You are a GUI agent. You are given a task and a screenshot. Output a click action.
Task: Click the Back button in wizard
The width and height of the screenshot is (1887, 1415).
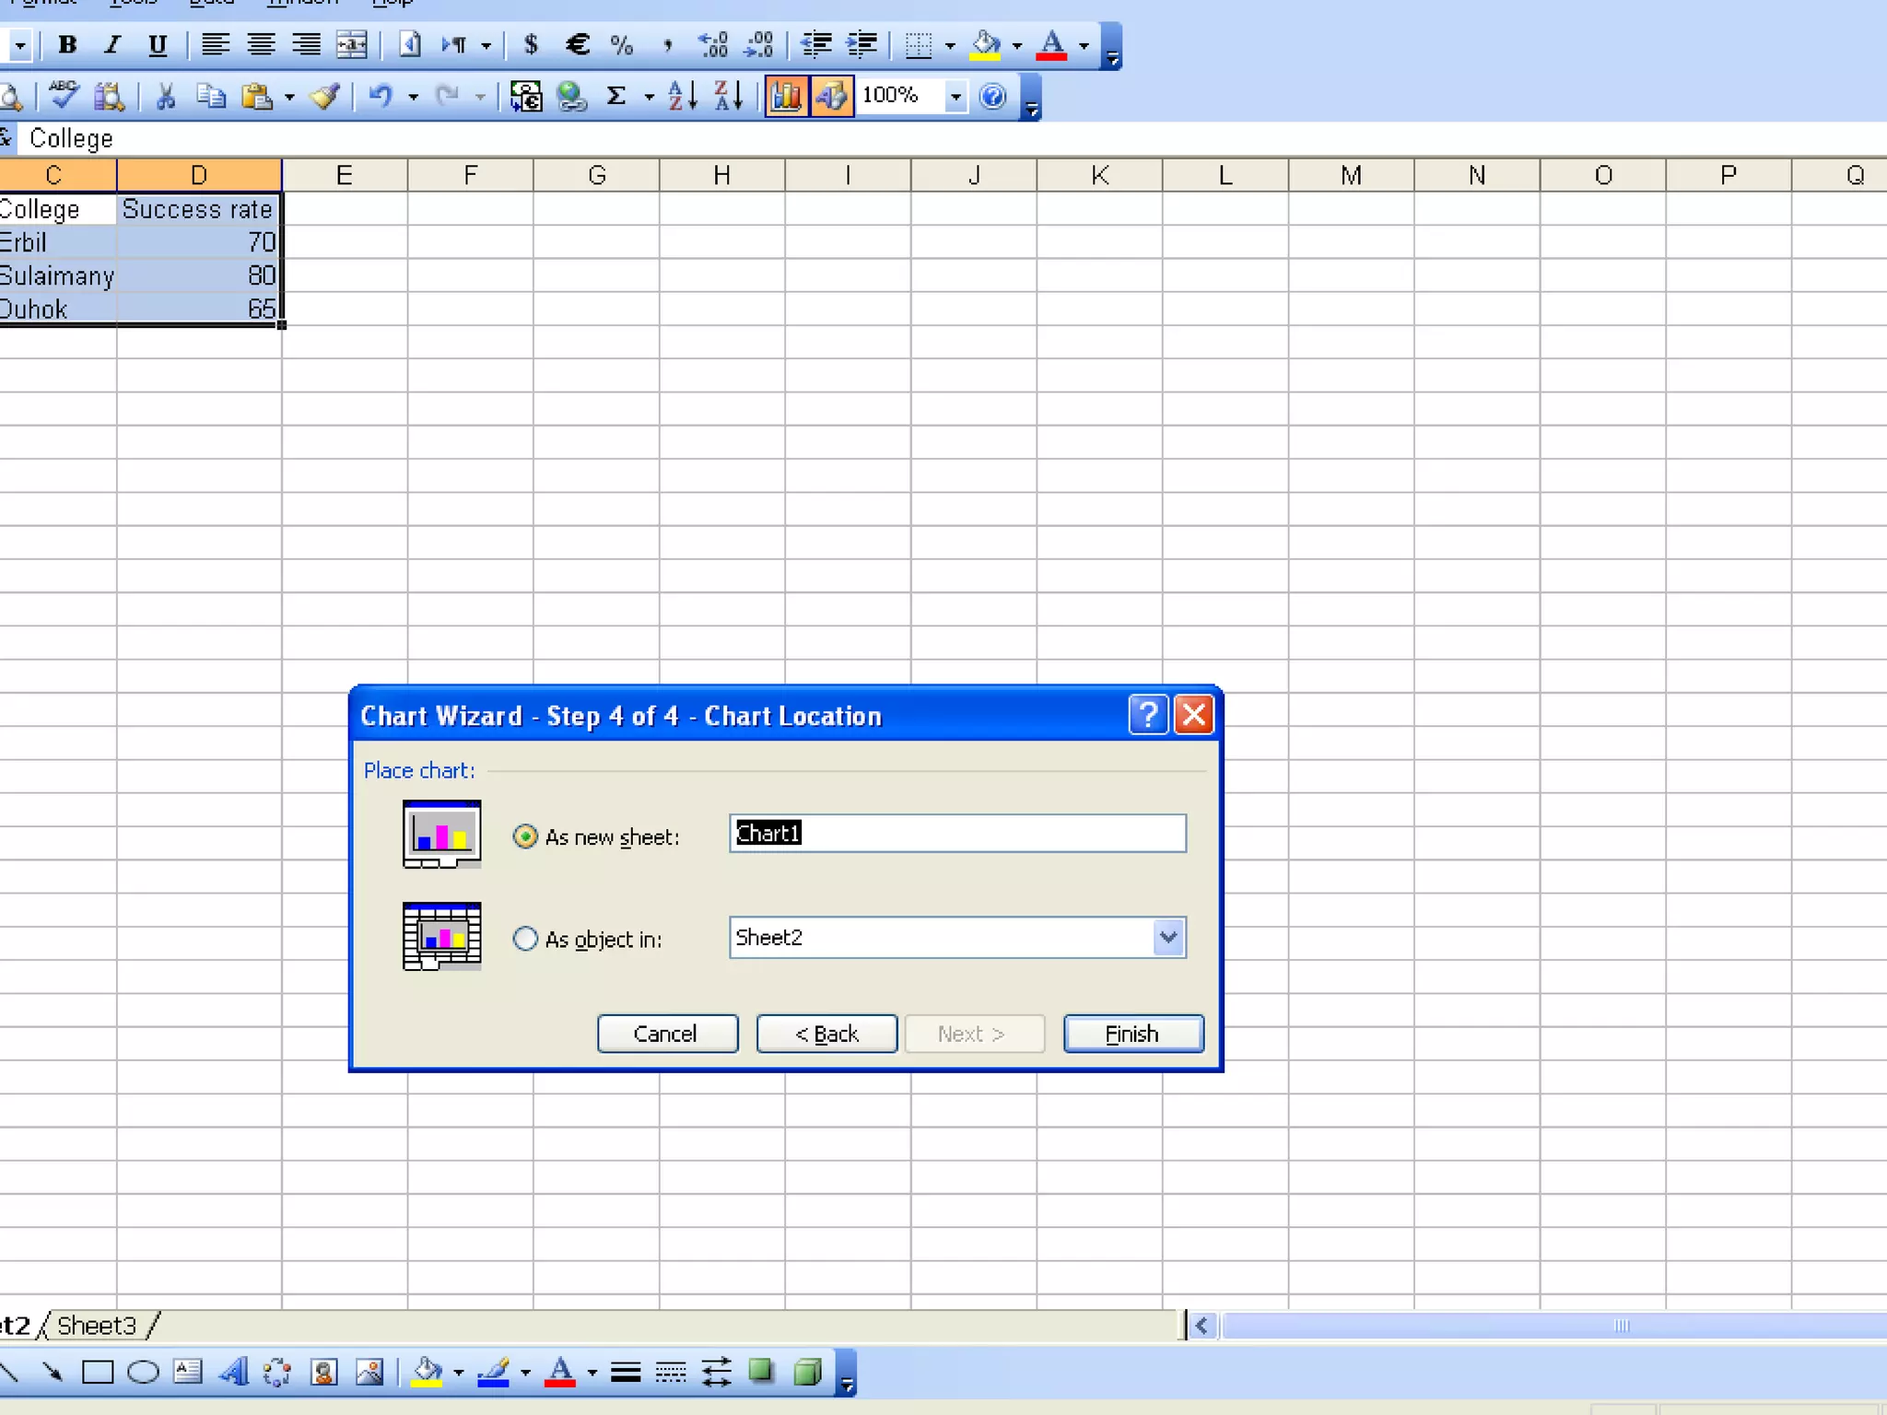point(826,1034)
